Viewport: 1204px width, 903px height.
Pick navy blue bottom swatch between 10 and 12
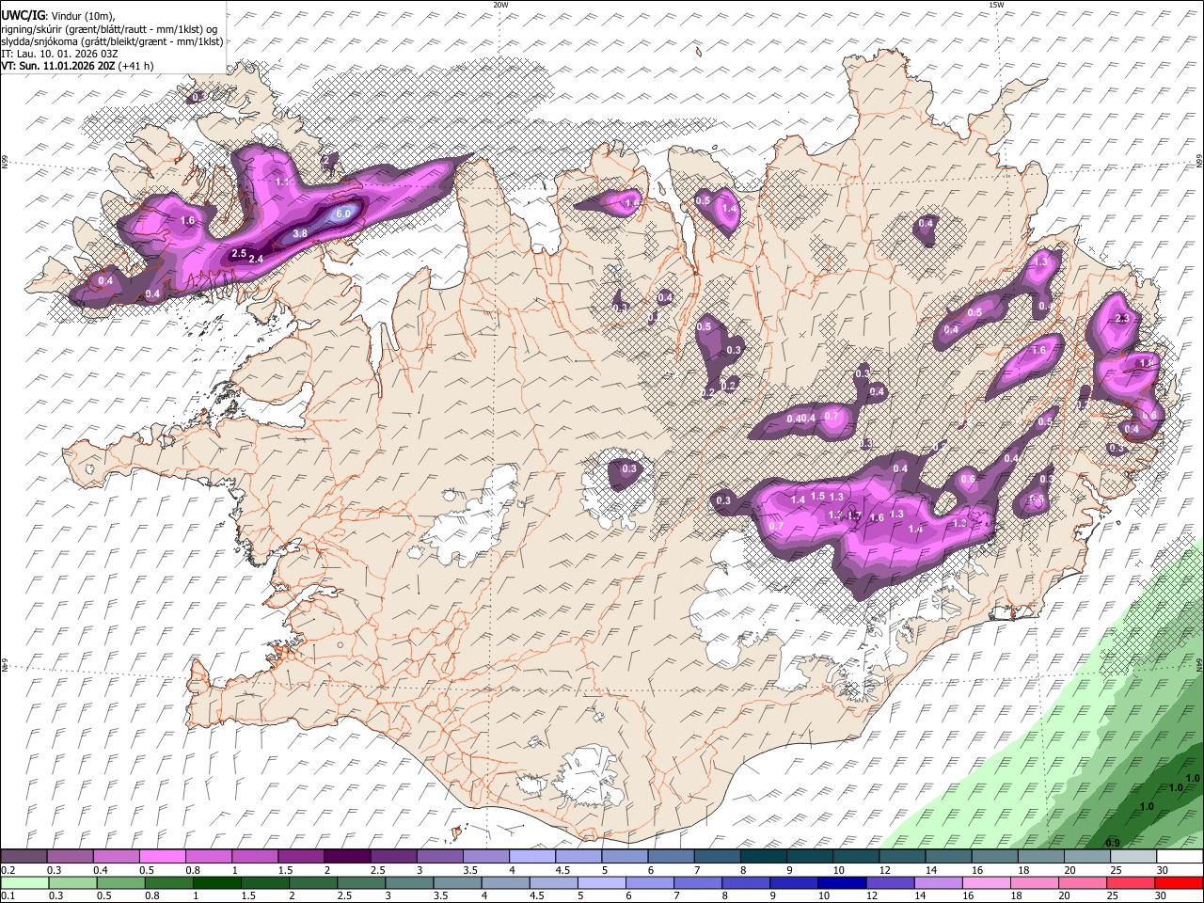pyautogui.click(x=841, y=882)
